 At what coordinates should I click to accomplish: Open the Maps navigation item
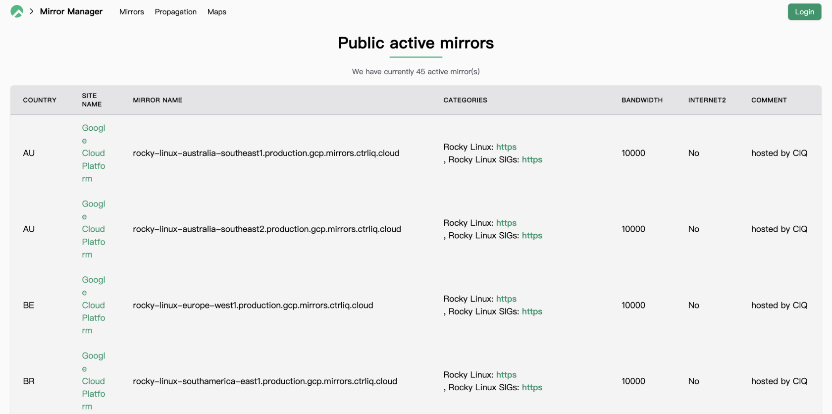point(217,12)
